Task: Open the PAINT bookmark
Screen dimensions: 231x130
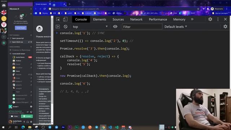Action: click(x=191, y=13)
